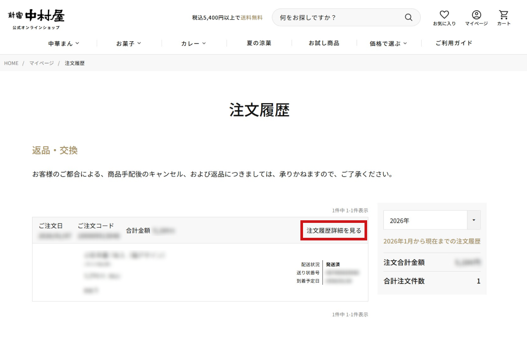Click 注文履歴 in the breadcrumb

[x=75, y=63]
